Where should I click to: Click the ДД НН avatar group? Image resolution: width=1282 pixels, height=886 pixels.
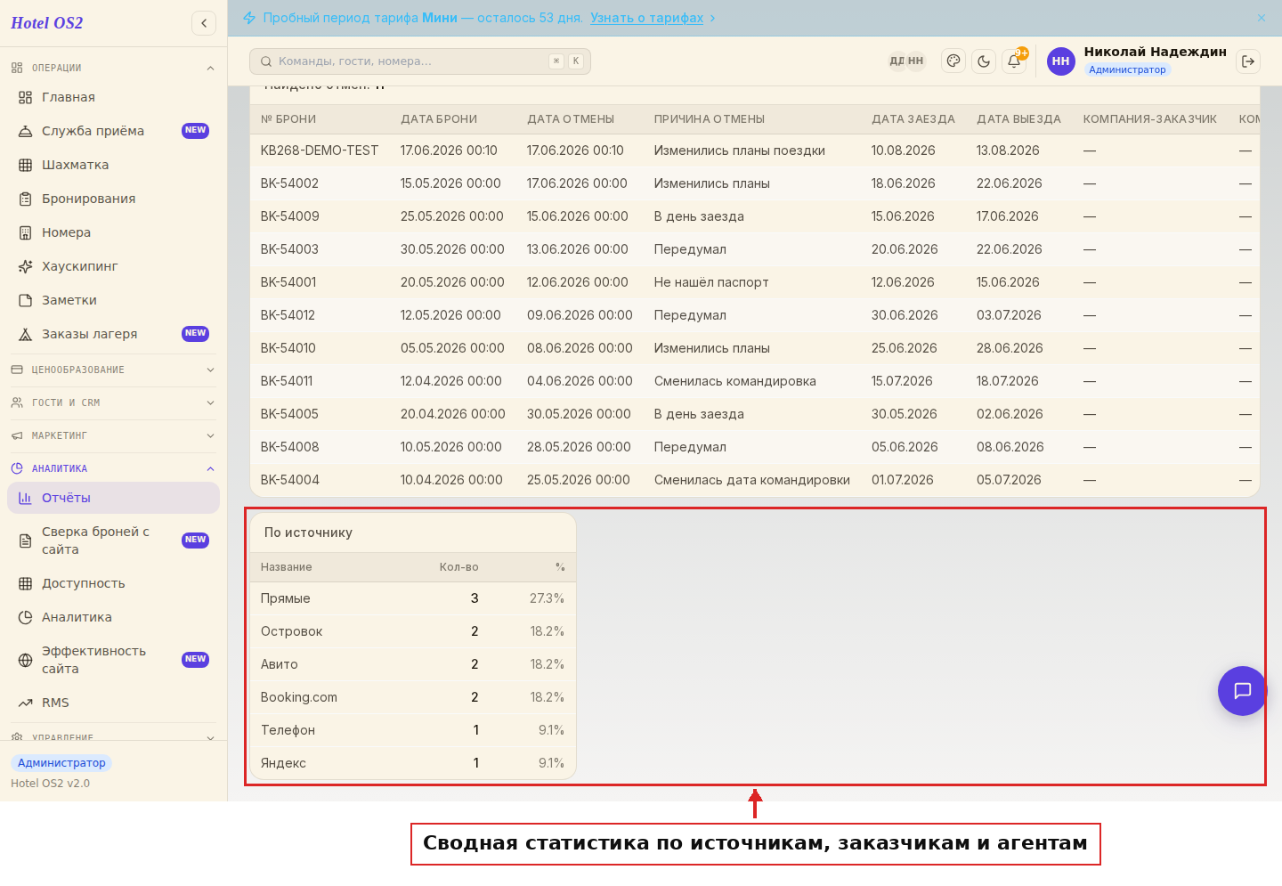click(x=906, y=61)
